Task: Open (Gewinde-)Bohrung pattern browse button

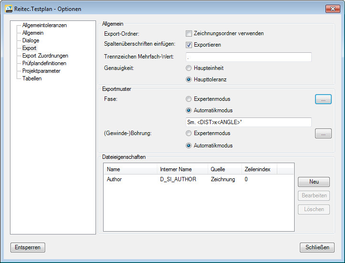Action: tap(323, 134)
